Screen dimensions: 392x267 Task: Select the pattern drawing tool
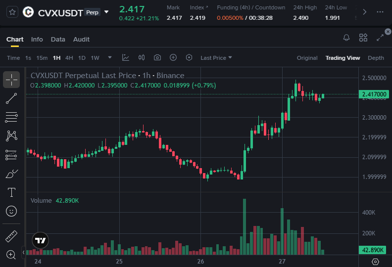(x=11, y=136)
